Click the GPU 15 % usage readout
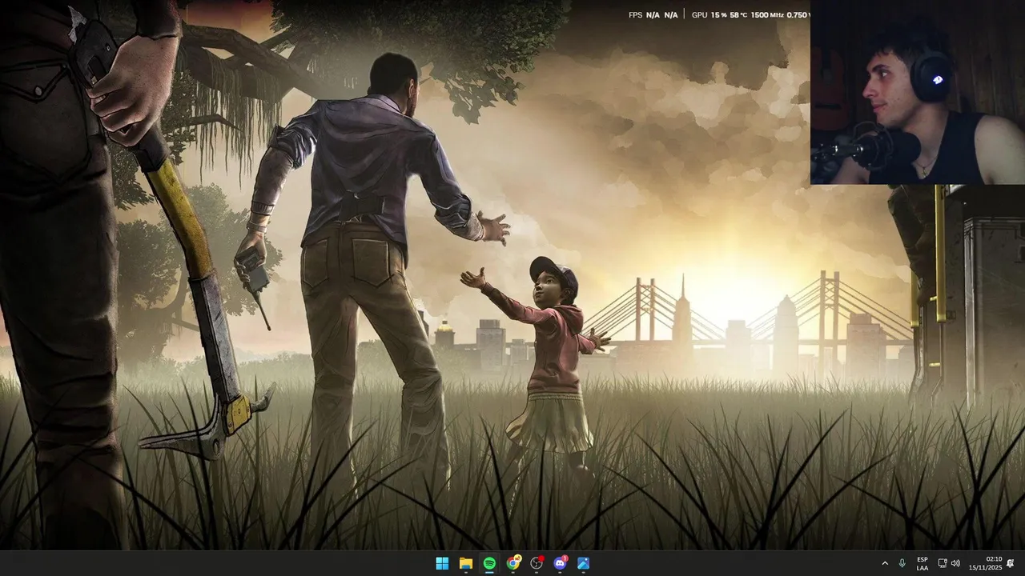This screenshot has height=576, width=1025. tap(709, 15)
